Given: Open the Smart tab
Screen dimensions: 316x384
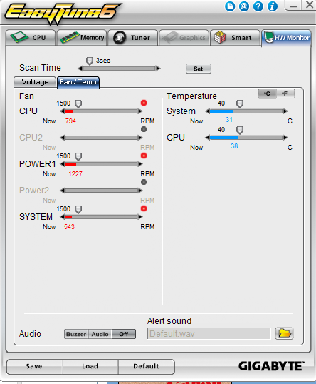Looking at the screenshot, I should (x=235, y=38).
